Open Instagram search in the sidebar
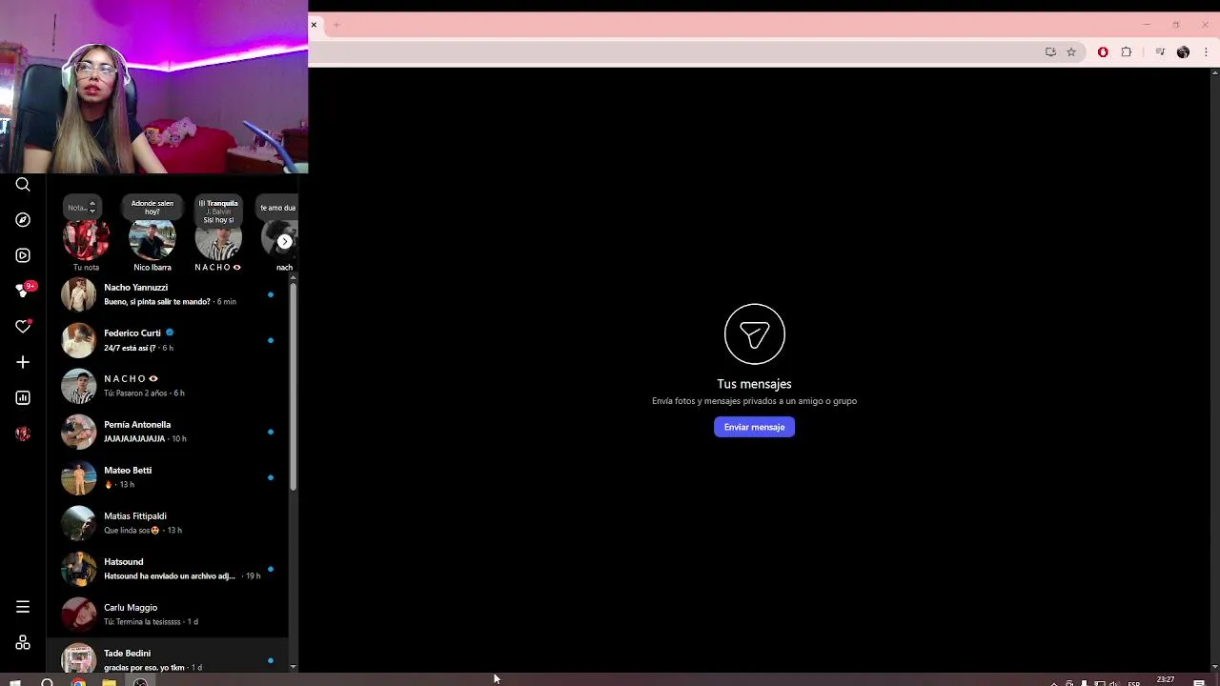This screenshot has width=1220, height=686. pyautogui.click(x=23, y=185)
